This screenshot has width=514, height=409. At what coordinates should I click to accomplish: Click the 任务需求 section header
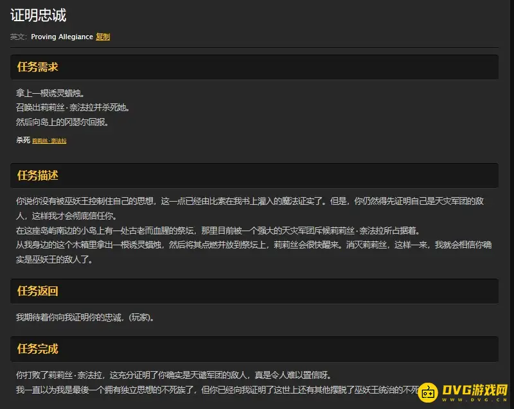(254, 67)
